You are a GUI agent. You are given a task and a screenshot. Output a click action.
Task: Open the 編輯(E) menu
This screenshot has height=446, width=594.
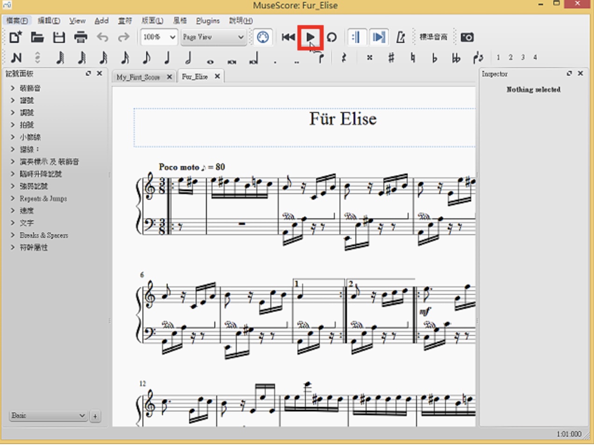point(49,21)
